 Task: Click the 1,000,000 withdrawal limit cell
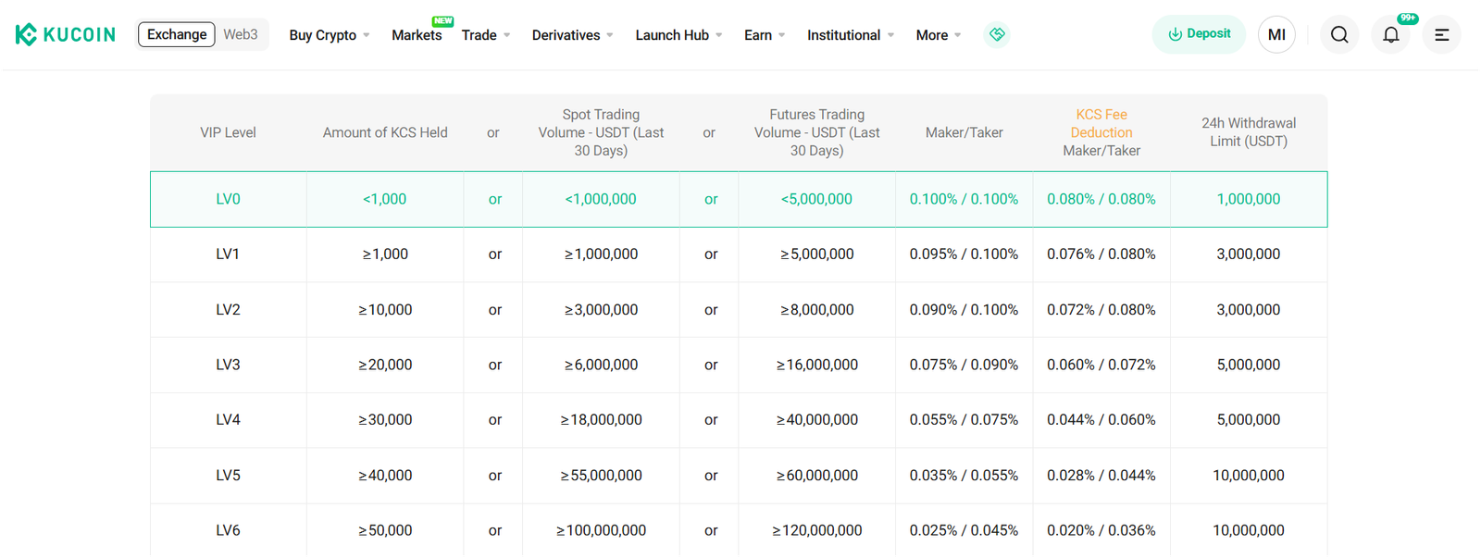point(1249,199)
